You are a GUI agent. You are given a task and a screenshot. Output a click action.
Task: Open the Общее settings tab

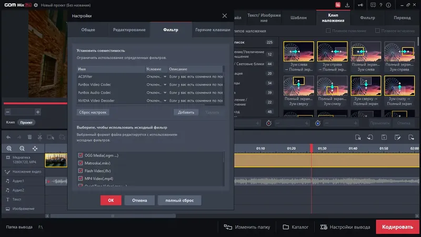tap(88, 29)
